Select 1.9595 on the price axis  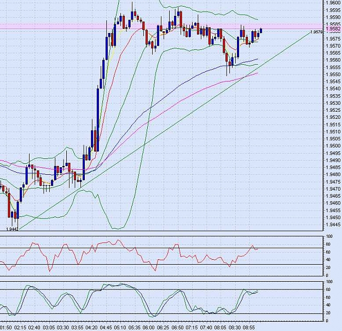click(x=333, y=10)
